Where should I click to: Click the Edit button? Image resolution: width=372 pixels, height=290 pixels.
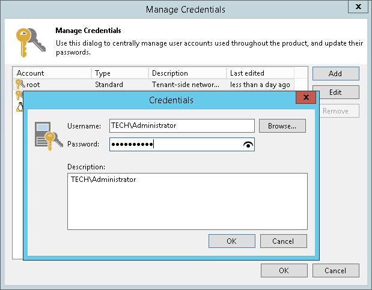coord(335,92)
